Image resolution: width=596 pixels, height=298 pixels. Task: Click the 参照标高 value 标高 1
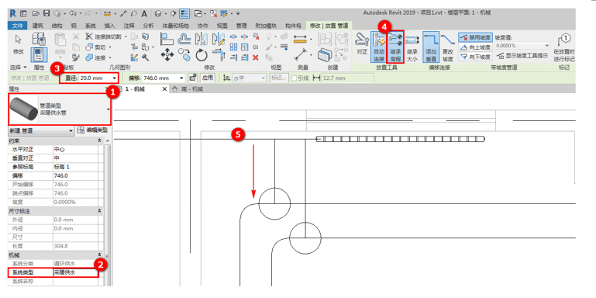(75, 167)
